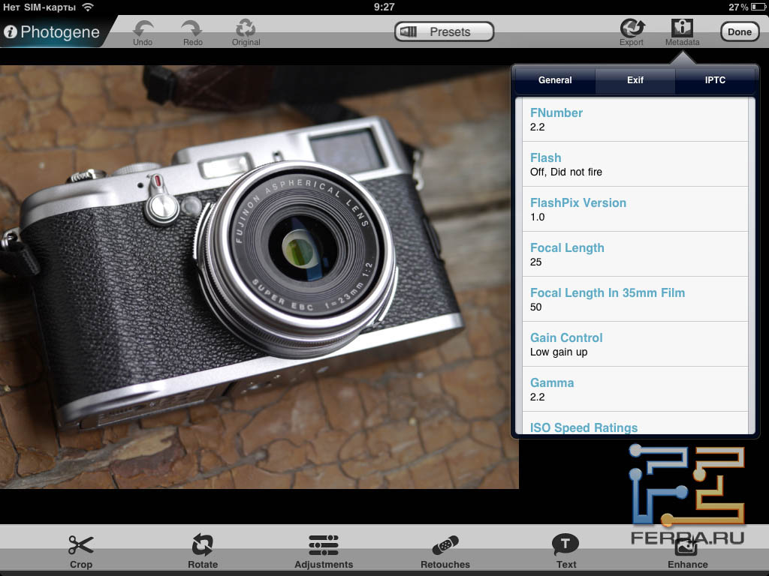Select the Focal Length metadata row
This screenshot has height=576, width=769.
(x=635, y=254)
